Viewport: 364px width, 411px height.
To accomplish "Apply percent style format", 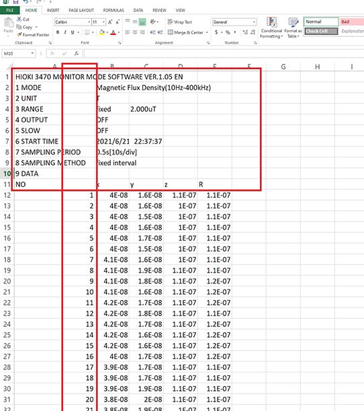I will pos(228,32).
